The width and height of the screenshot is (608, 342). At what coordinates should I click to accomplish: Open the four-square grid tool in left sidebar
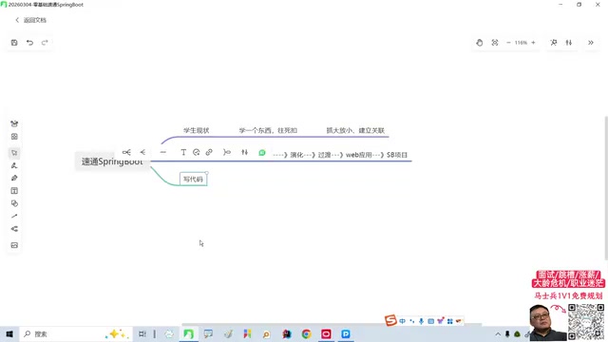pyautogui.click(x=14, y=137)
